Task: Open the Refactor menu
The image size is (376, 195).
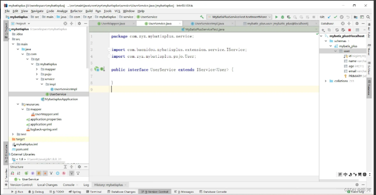Action: (76, 11)
